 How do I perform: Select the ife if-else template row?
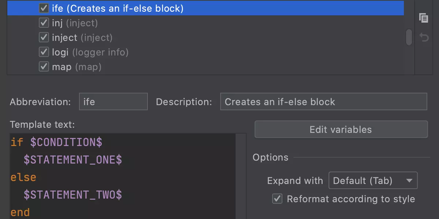(206, 8)
